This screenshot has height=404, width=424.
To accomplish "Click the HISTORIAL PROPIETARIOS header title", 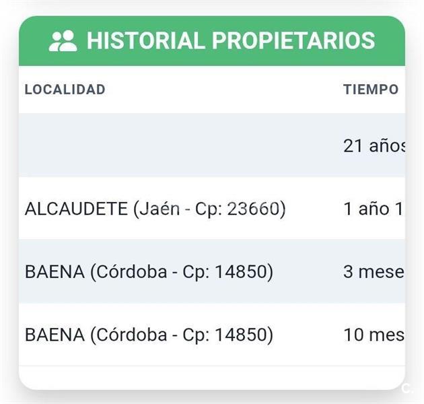I will [231, 40].
